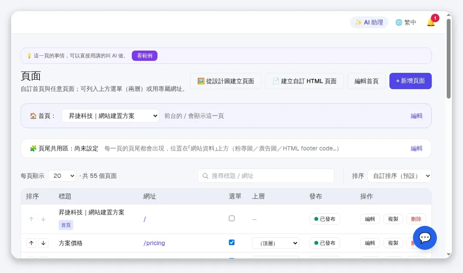The image size is (463, 273).
Task: Click the + 新增頁面 button
Action: tap(410, 81)
